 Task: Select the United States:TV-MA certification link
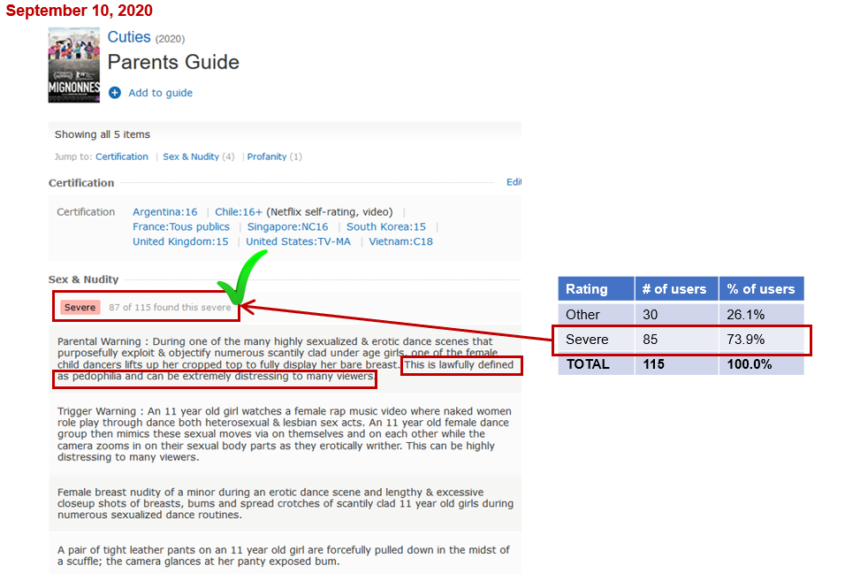298,241
